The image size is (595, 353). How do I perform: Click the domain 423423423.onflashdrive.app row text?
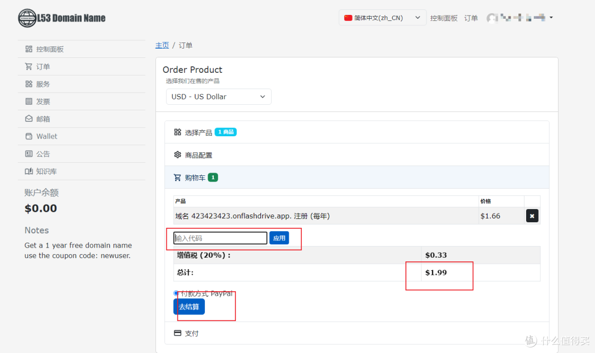click(252, 216)
